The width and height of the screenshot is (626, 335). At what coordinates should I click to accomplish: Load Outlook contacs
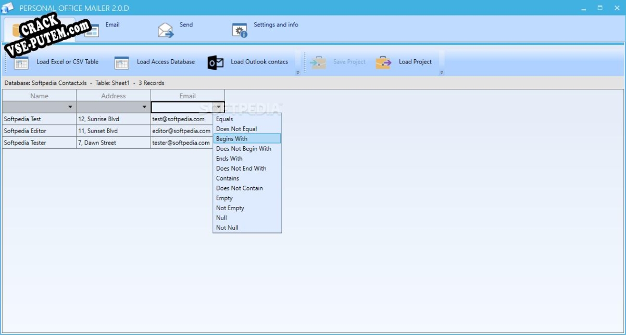click(259, 62)
